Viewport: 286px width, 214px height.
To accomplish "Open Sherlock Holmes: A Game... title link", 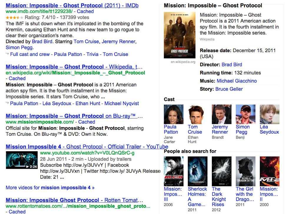I will [x=197, y=197].
